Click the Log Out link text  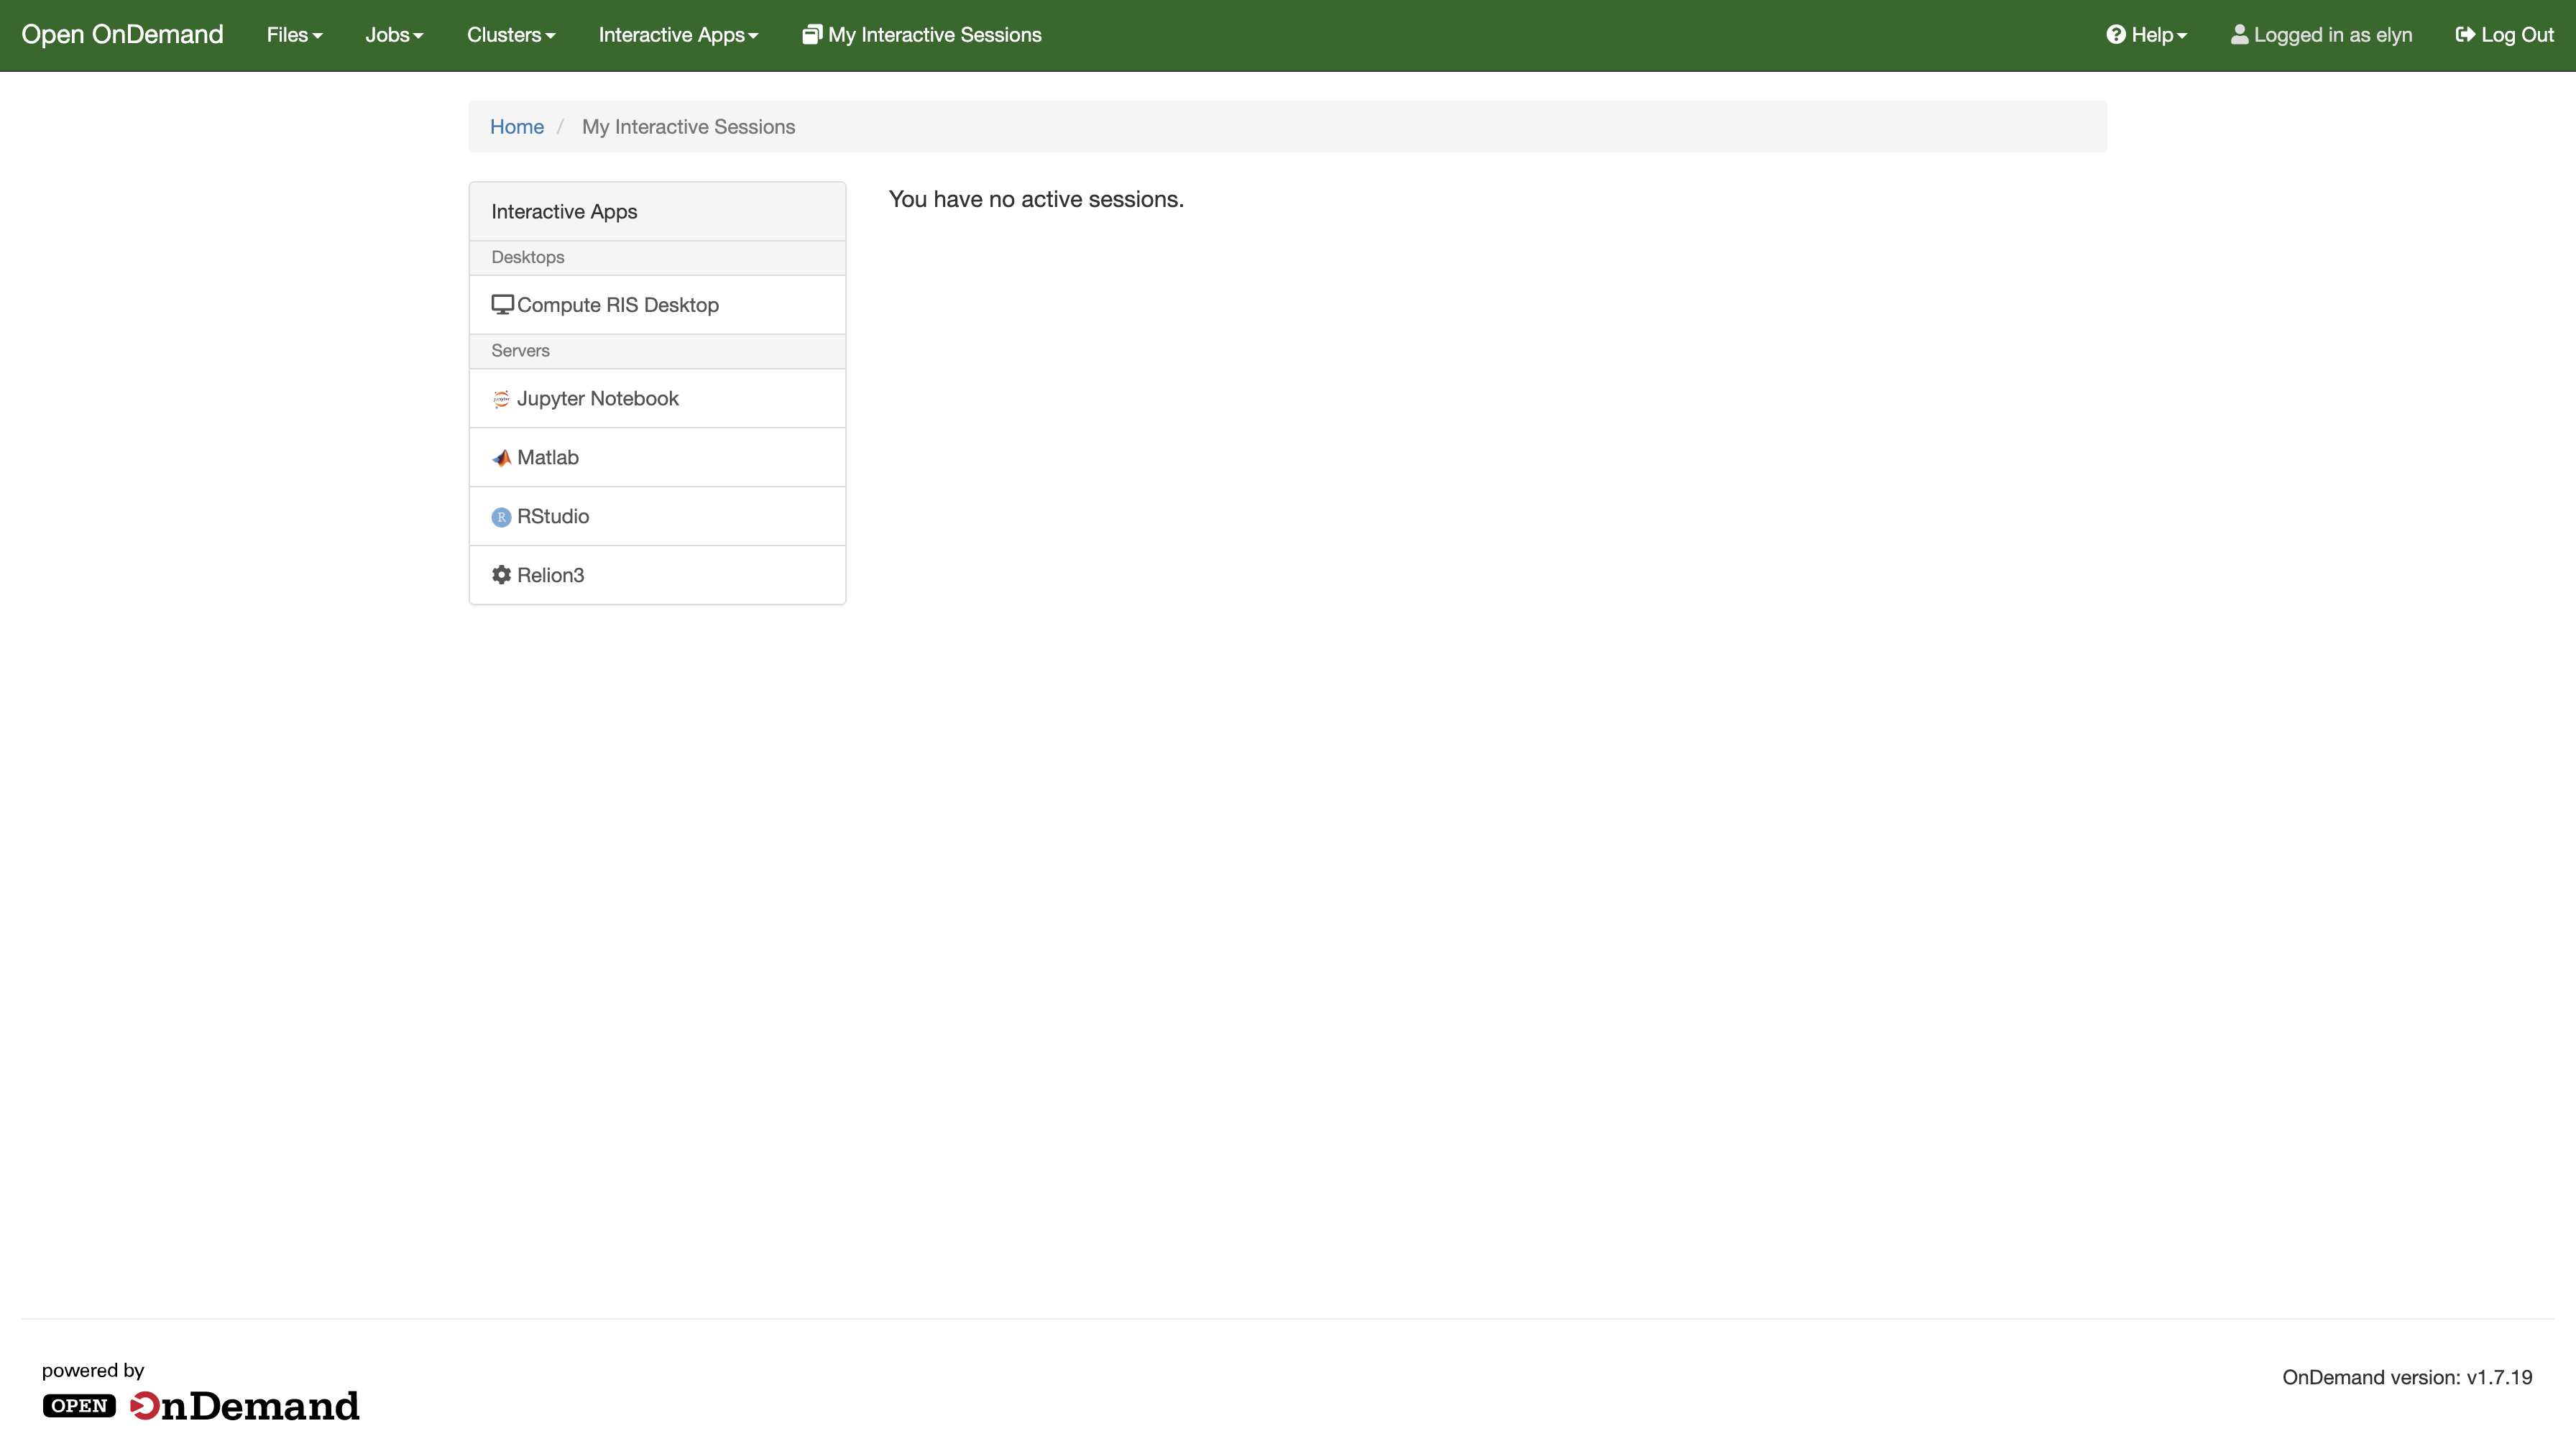pos(2517,35)
